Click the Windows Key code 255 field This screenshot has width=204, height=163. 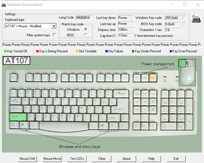coord(173,18)
